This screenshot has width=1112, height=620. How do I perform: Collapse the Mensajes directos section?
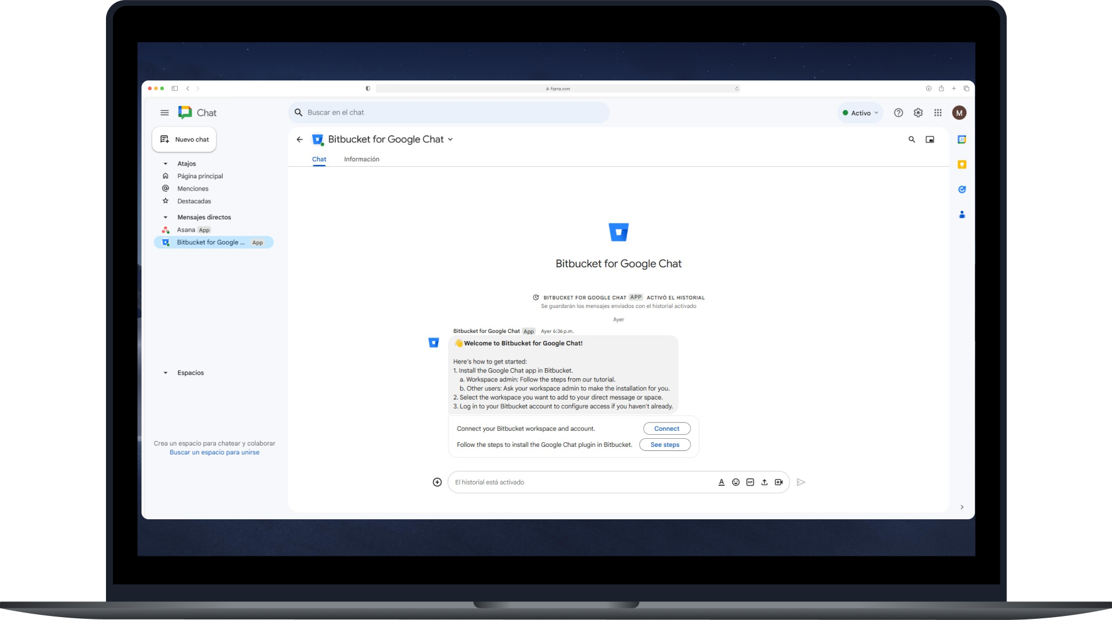click(x=166, y=218)
